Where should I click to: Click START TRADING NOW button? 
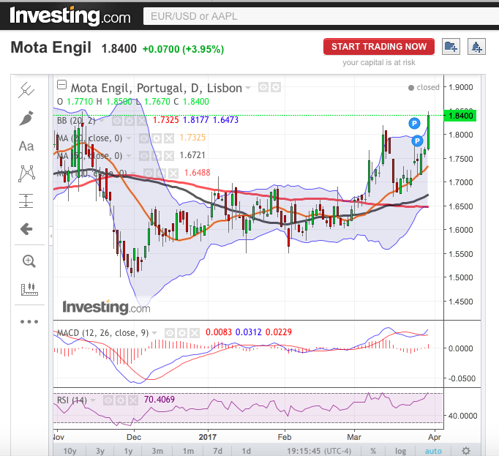click(379, 47)
